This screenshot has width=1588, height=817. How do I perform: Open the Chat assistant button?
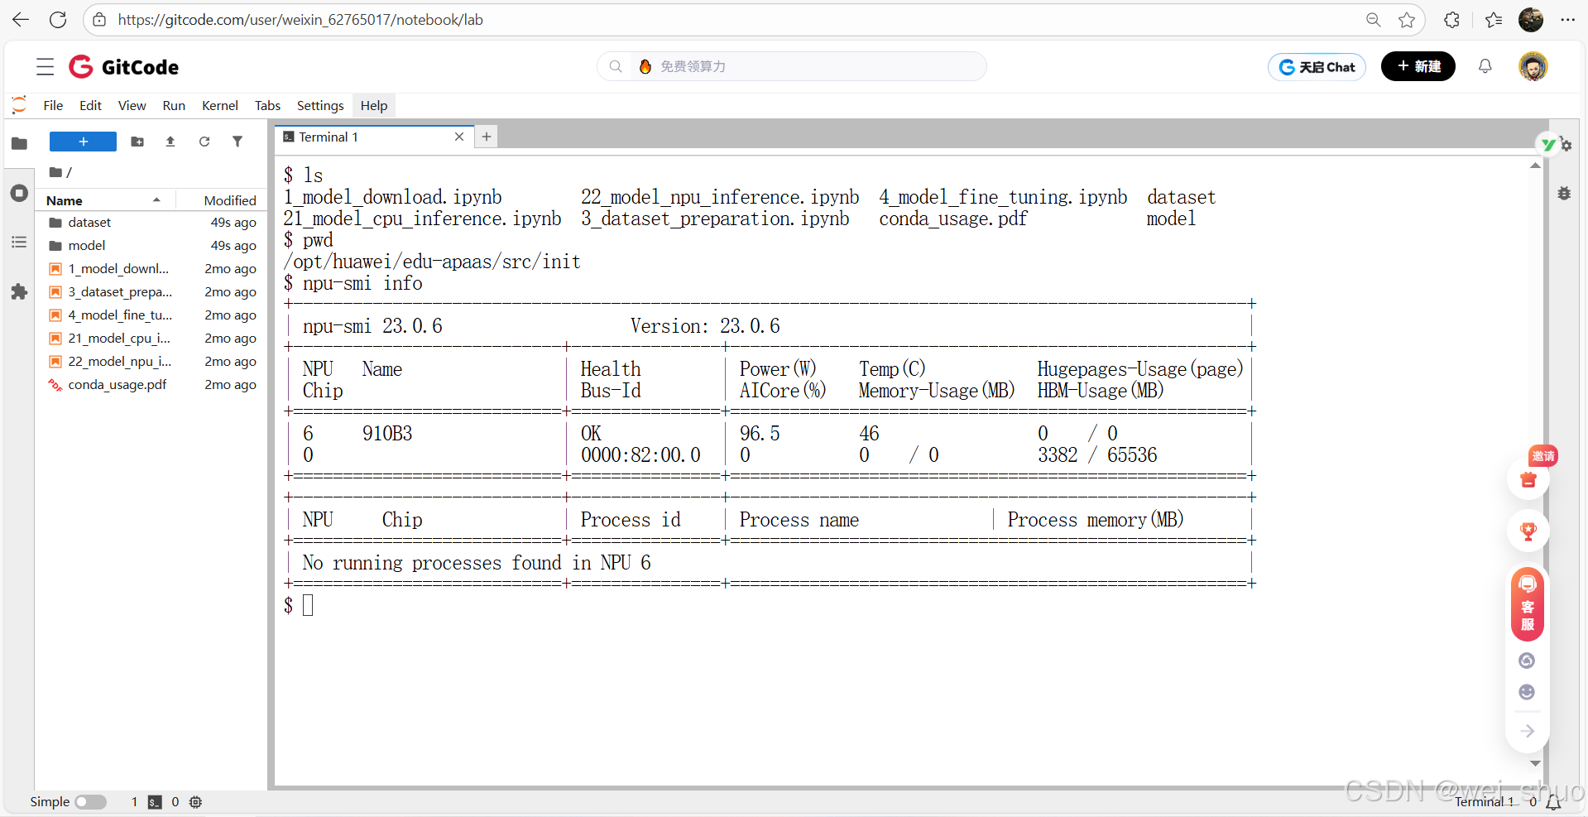click(x=1317, y=67)
